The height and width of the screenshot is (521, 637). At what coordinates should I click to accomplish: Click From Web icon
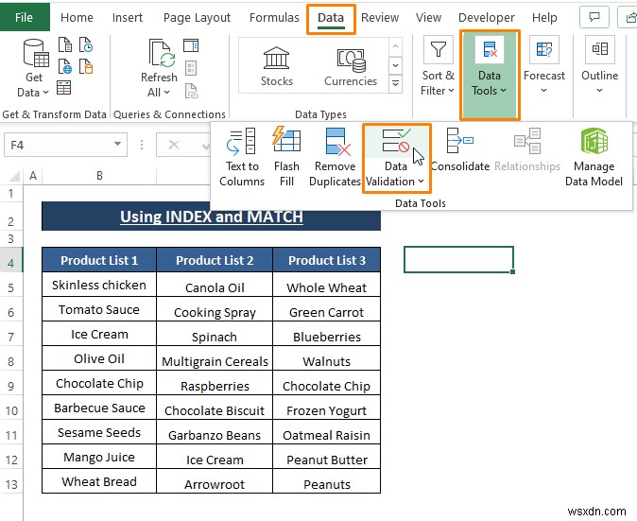(x=65, y=66)
